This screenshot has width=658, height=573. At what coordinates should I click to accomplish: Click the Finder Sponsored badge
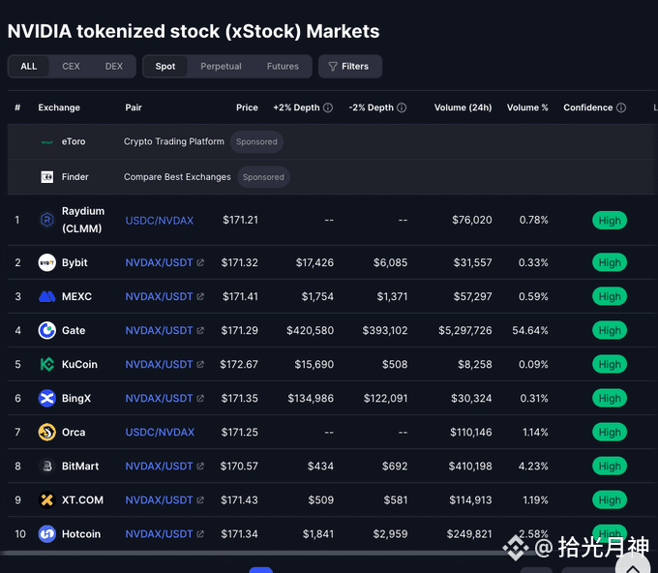(x=263, y=177)
